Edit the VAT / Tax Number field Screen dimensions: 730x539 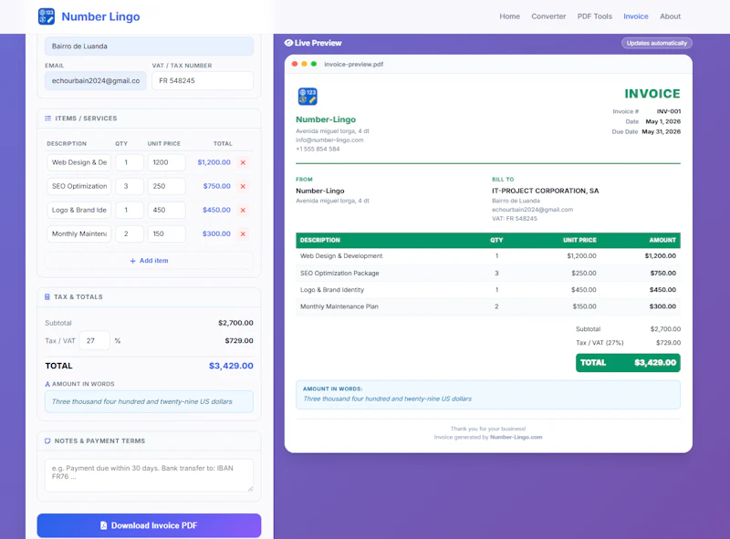pos(203,80)
